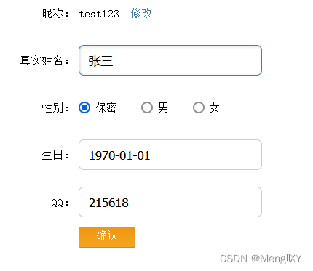Click into the QQ number field

170,202
